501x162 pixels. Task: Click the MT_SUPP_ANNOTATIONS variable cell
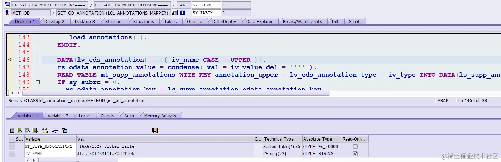(x=50, y=146)
